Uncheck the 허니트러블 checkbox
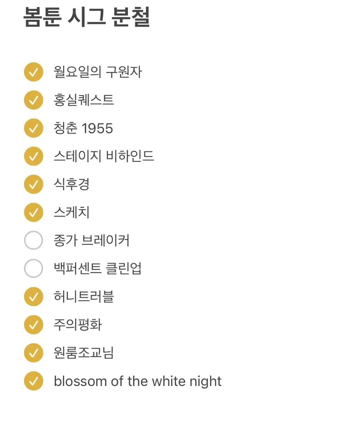The height and width of the screenshot is (429, 345). 34,297
